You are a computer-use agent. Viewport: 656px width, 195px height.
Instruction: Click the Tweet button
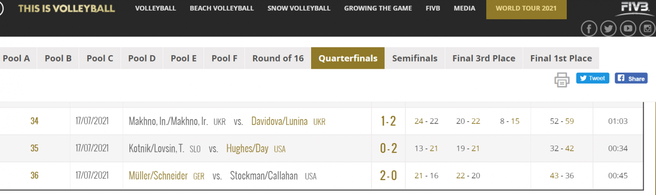point(592,78)
